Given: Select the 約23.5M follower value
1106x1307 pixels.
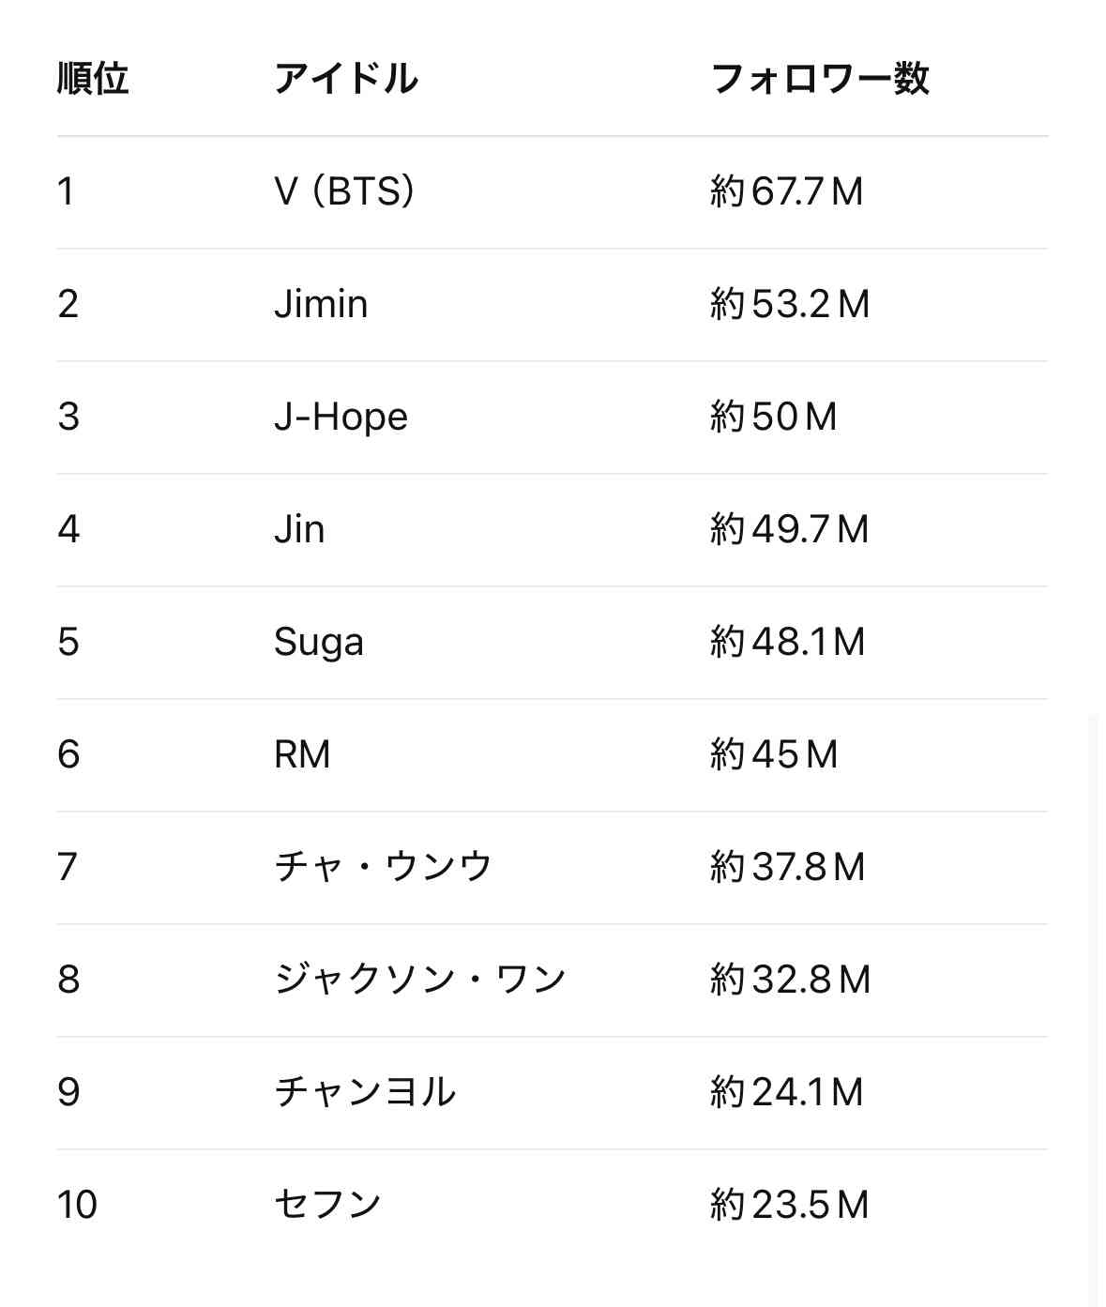Looking at the screenshot, I should pos(790,1205).
